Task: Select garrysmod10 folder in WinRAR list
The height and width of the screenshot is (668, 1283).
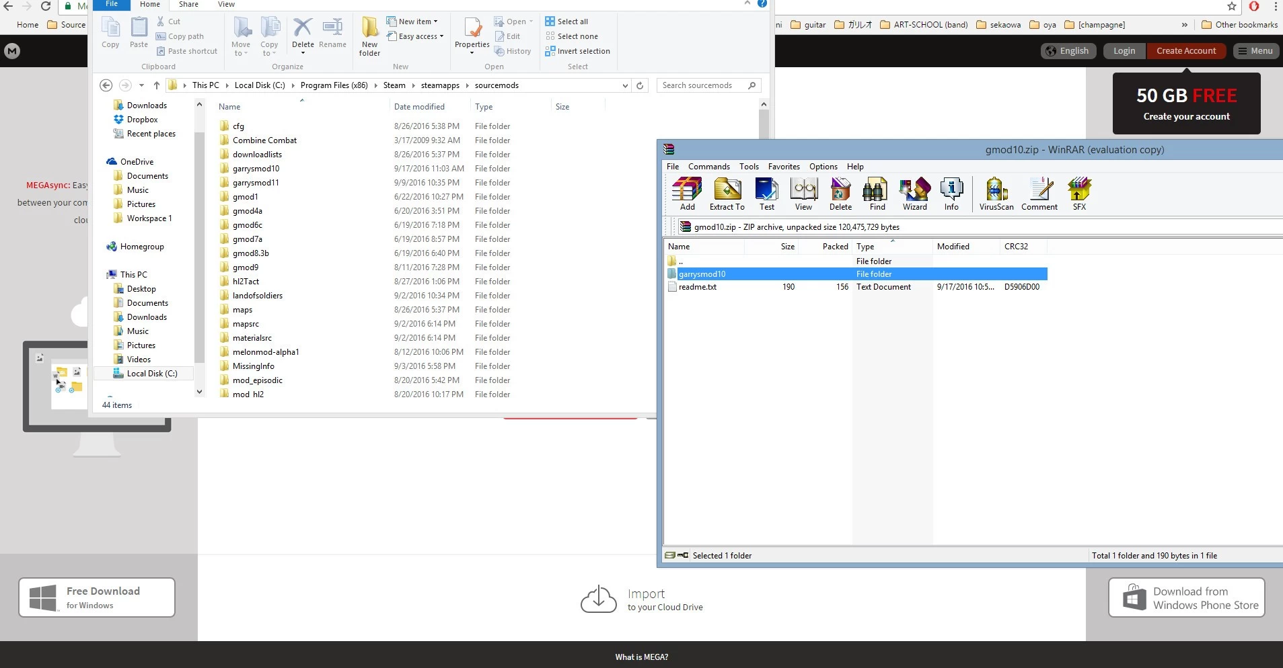Action: tap(856, 274)
